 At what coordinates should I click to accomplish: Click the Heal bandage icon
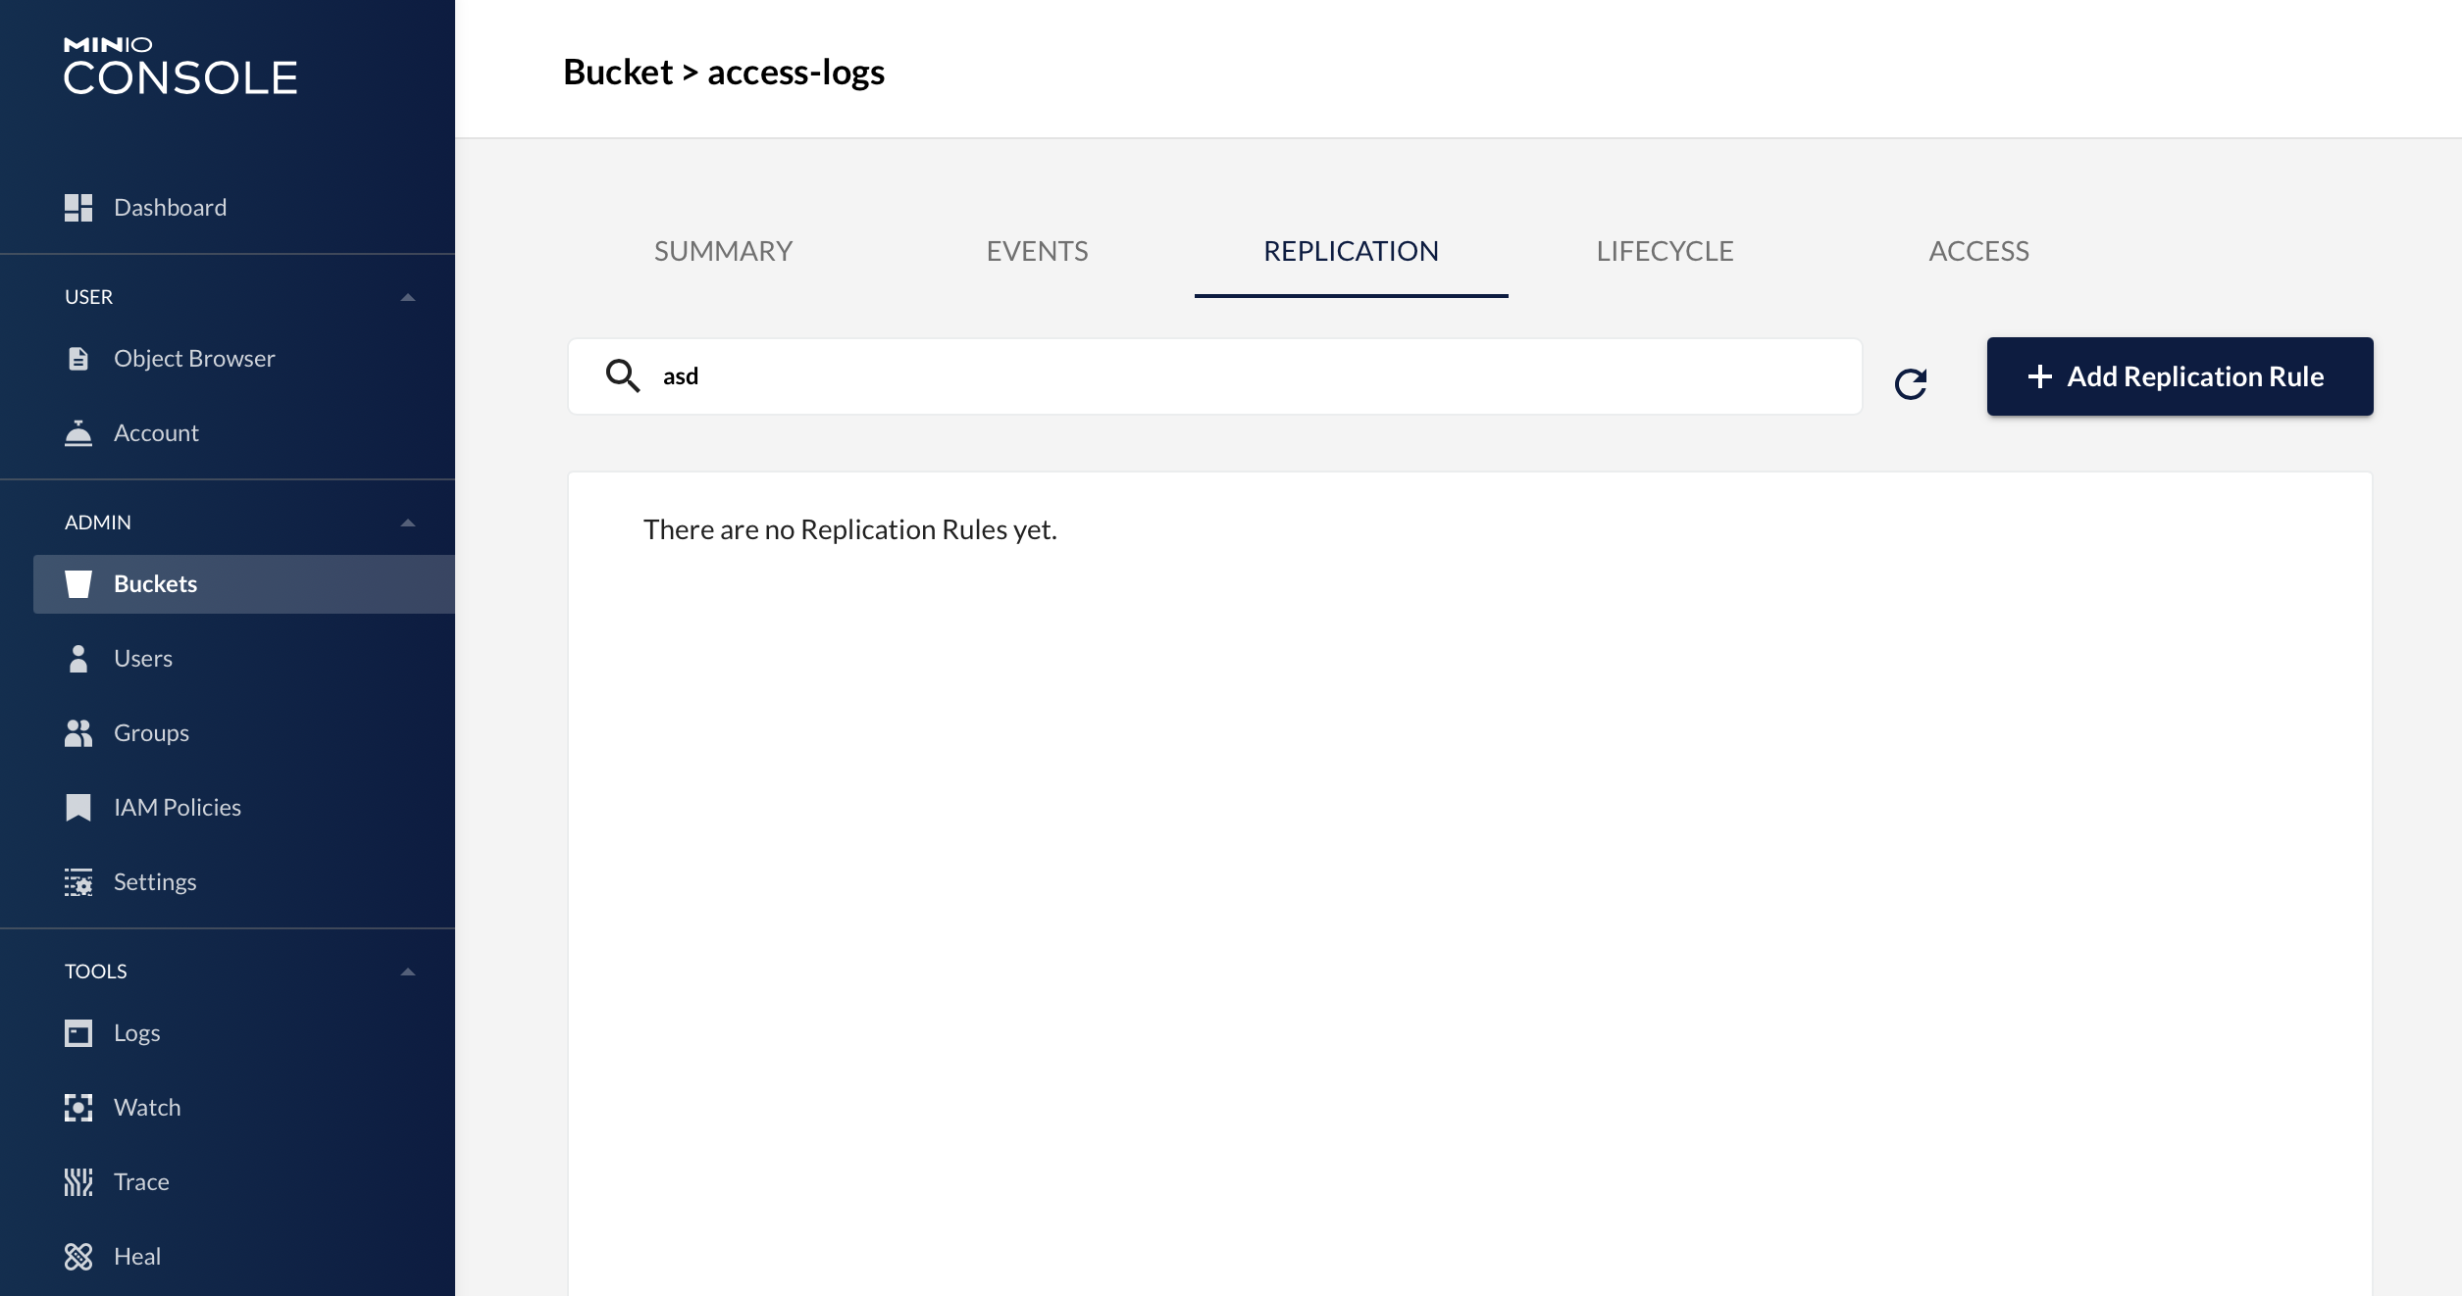78,1257
